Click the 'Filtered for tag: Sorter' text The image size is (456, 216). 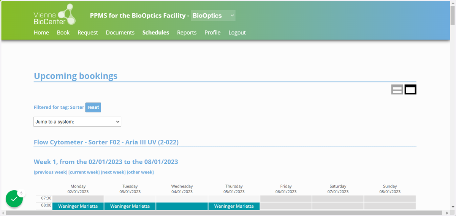pos(59,107)
